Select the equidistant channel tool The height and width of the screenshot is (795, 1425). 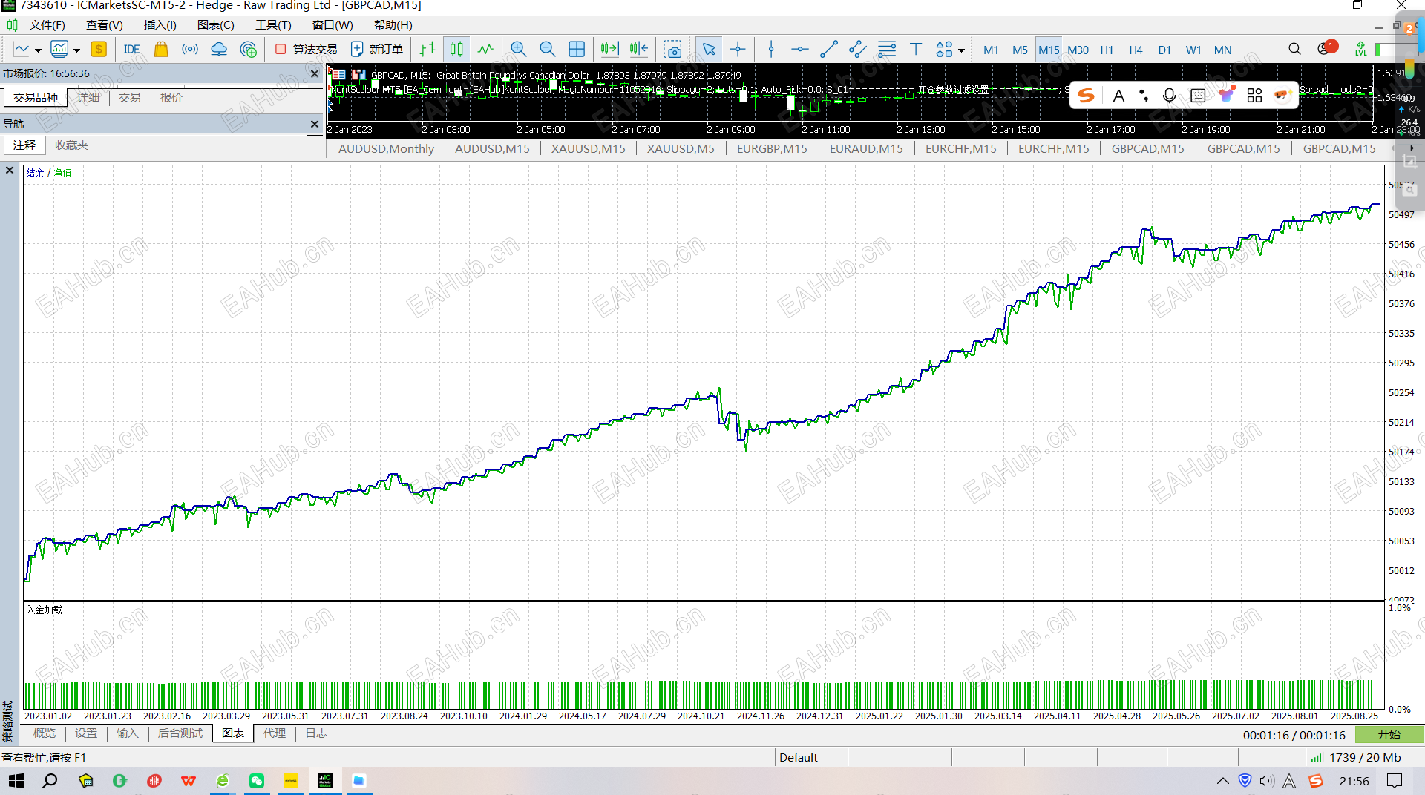[858, 50]
